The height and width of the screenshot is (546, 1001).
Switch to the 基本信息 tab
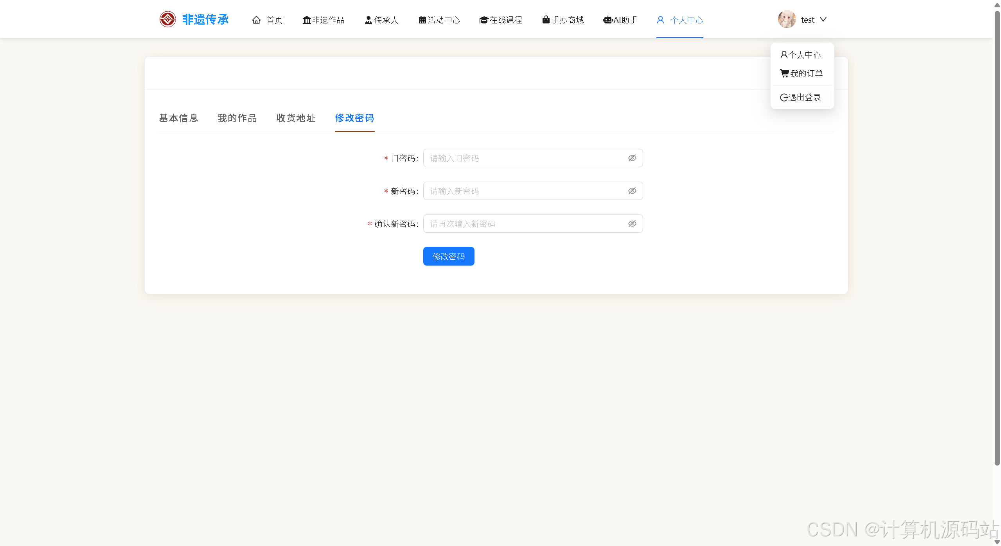179,118
